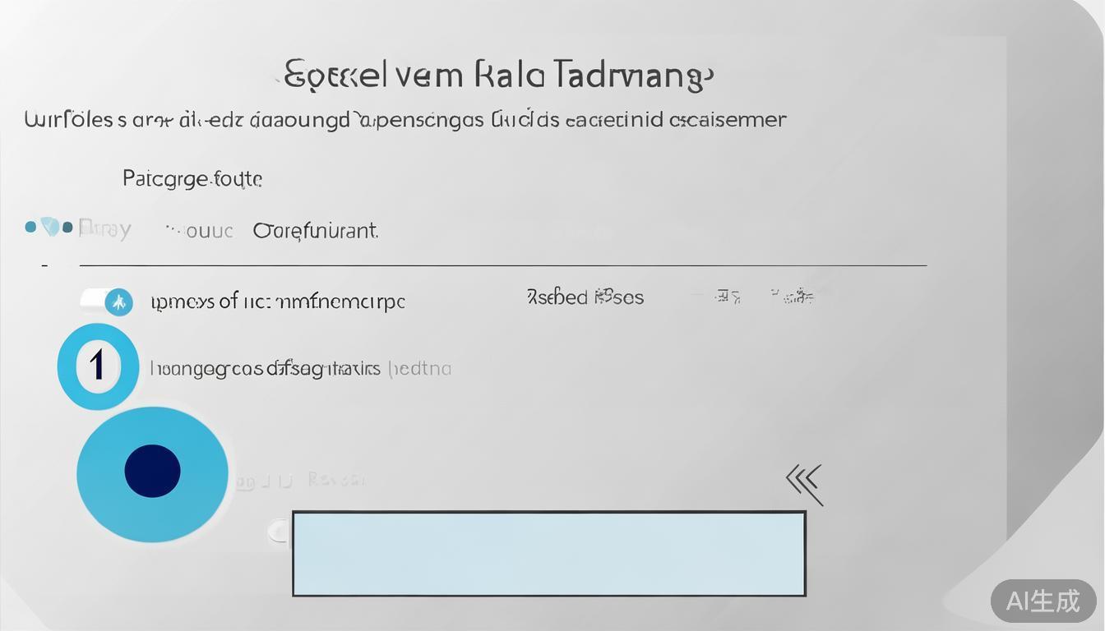Click the 'AI生成' badge in the corner
This screenshot has width=1105, height=631.
1043,601
